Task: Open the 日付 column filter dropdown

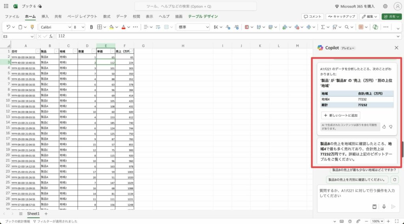Action: 37,51
